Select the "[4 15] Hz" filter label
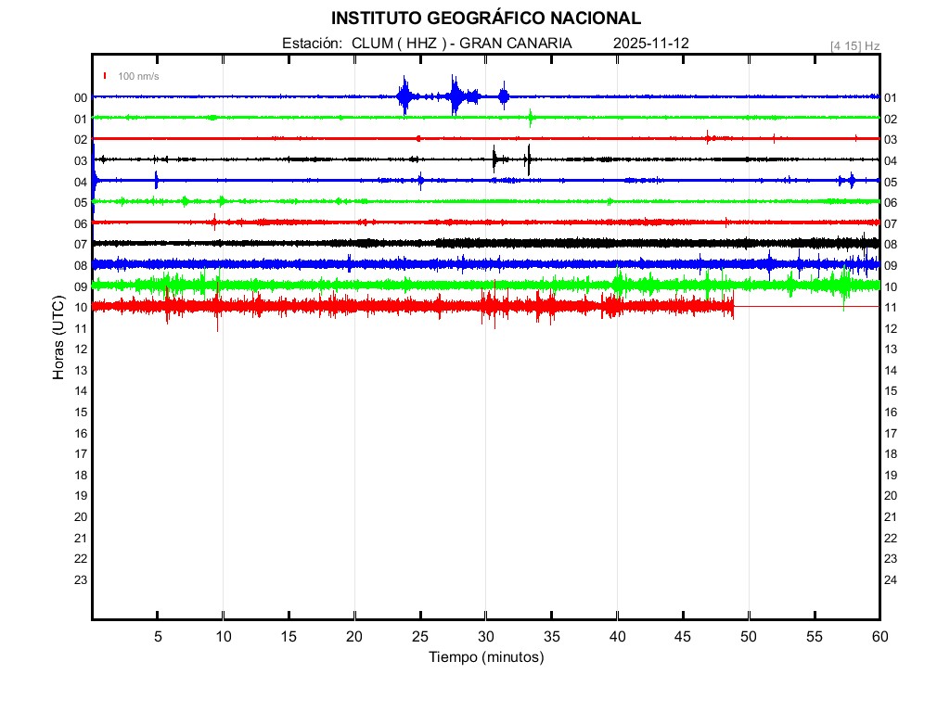This screenshot has height=712, width=950. 854,45
